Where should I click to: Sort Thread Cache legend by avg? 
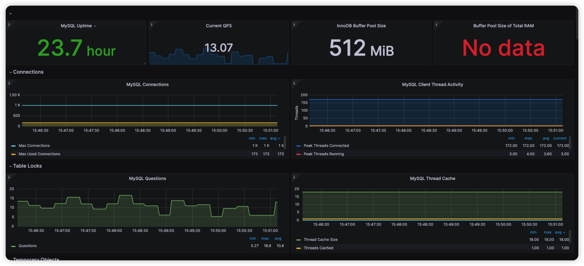(x=560, y=232)
